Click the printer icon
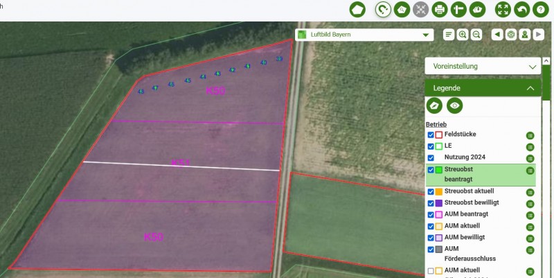 pos(439,10)
